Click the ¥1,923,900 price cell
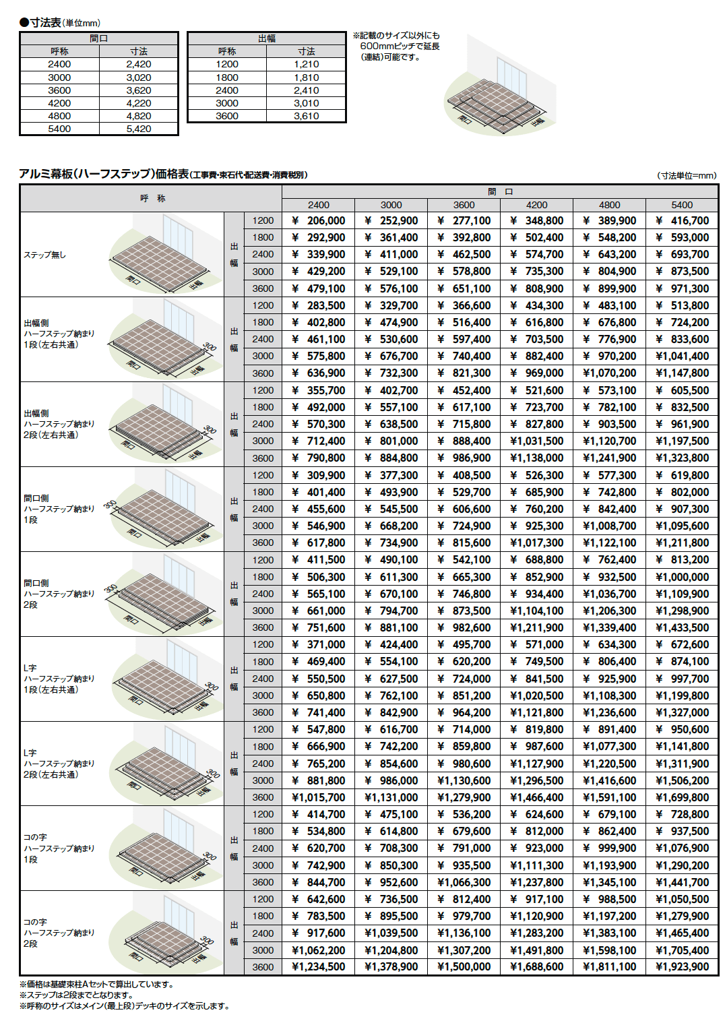 682,967
